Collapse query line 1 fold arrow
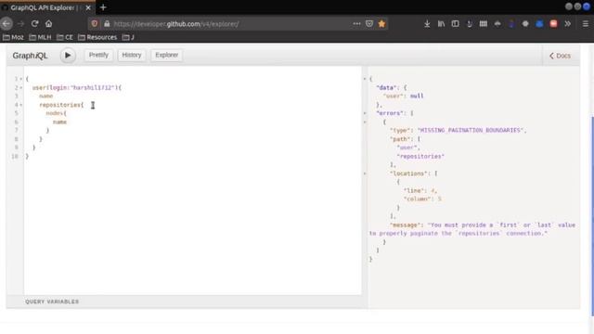 tap(20, 79)
